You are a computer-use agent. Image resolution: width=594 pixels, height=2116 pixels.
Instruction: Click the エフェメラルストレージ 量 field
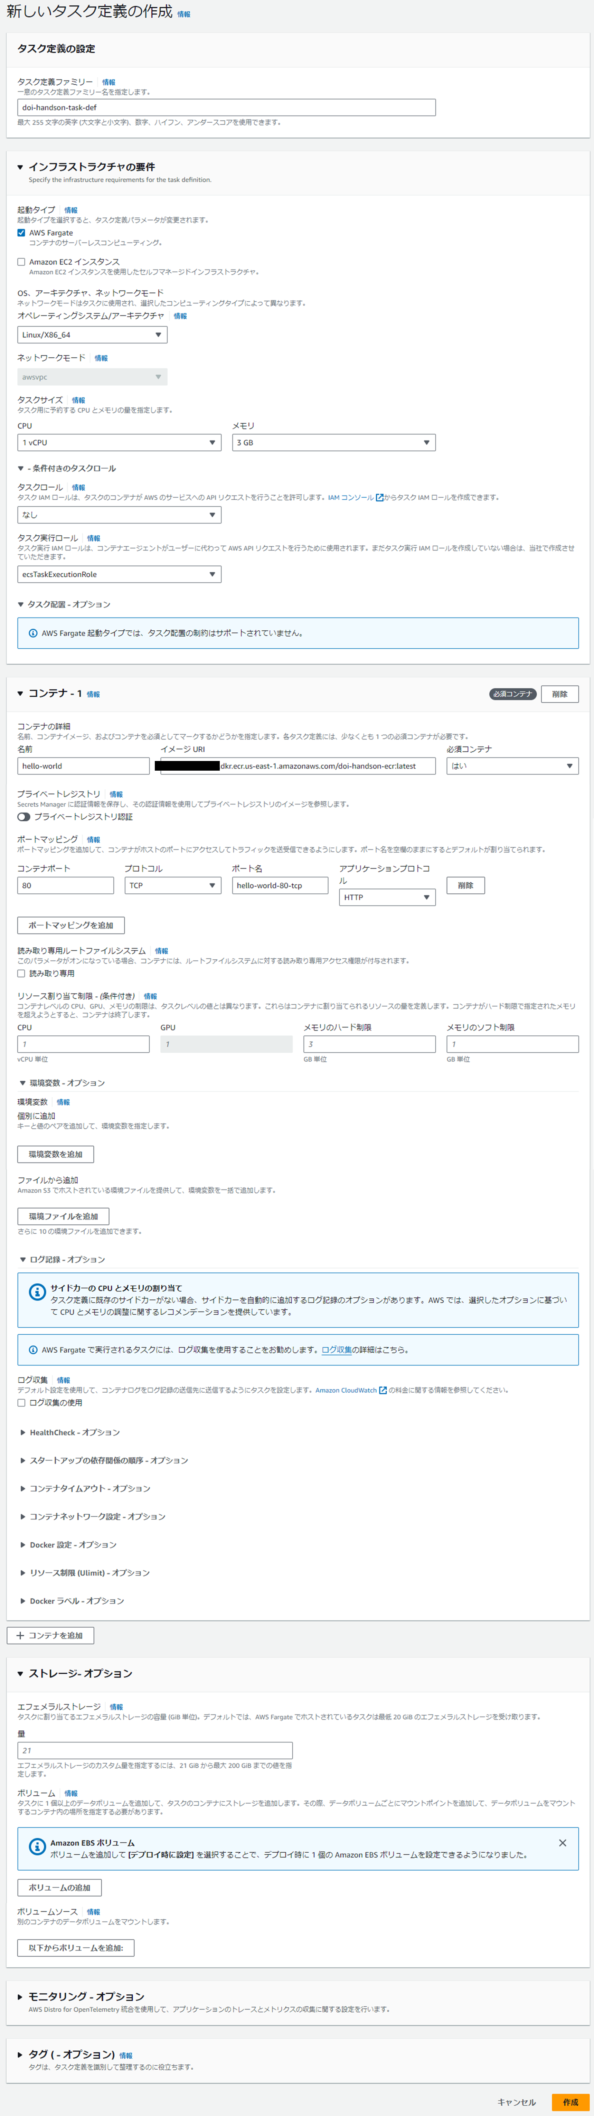[154, 1750]
